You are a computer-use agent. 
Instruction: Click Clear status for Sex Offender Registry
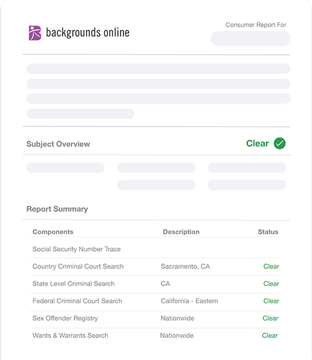click(270, 318)
